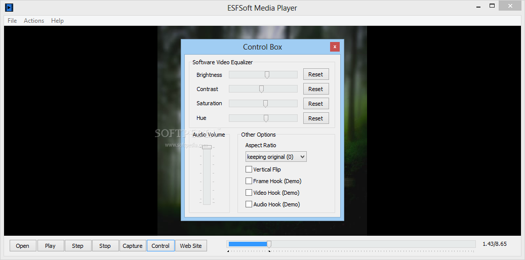Reset the Saturation setting
The image size is (525, 260).
(x=316, y=104)
